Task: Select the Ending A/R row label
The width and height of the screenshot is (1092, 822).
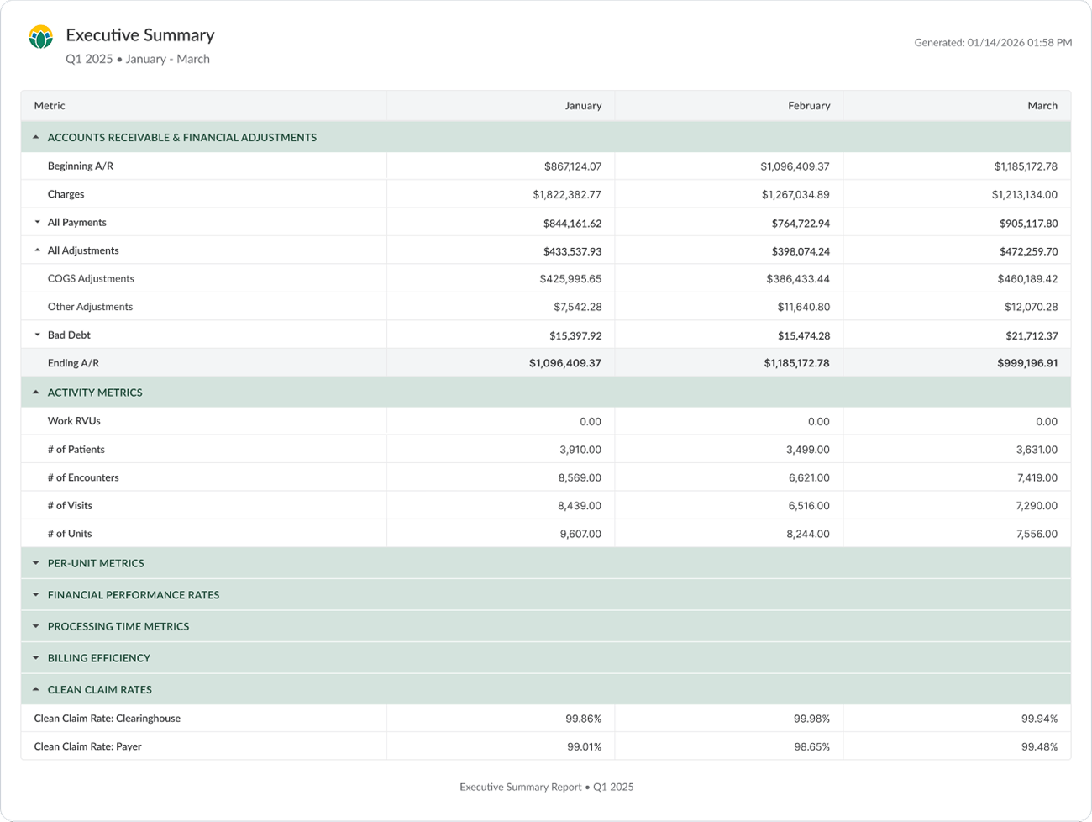Action: pyautogui.click(x=73, y=363)
